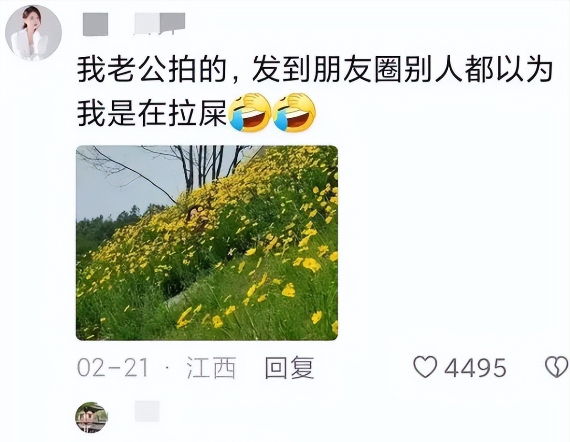Click the second laughing-crying emoji

(x=295, y=112)
